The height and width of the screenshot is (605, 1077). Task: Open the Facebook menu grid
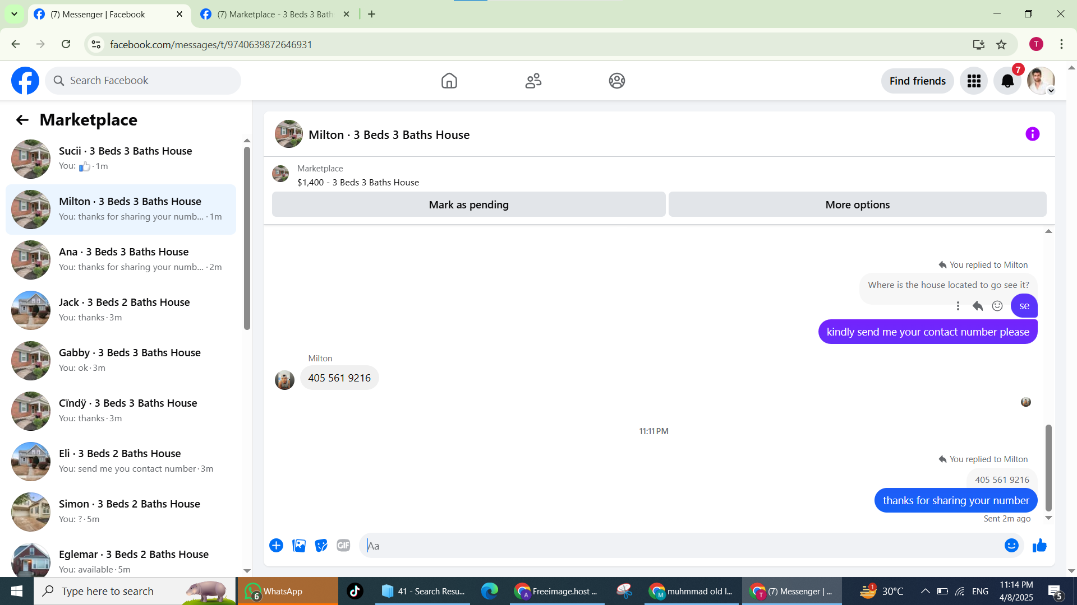tap(974, 81)
